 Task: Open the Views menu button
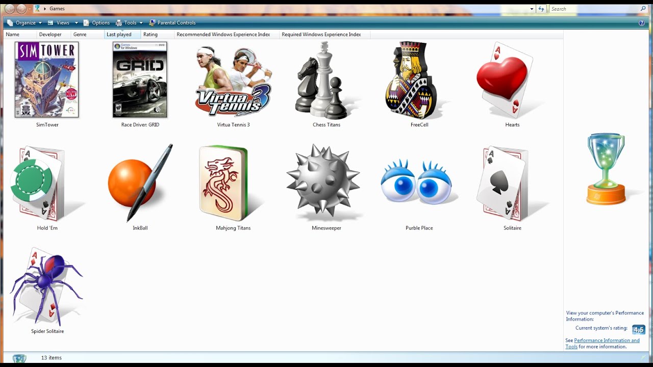(x=59, y=23)
